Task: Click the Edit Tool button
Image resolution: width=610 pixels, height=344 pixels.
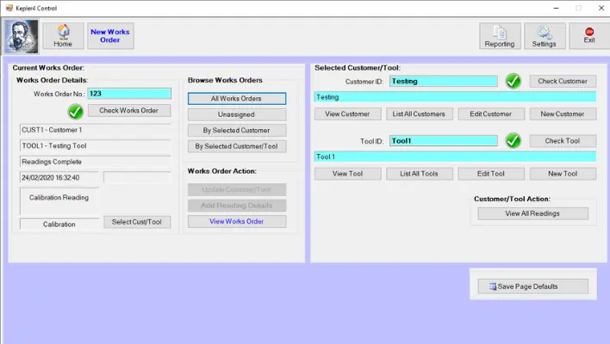Action: pos(490,173)
